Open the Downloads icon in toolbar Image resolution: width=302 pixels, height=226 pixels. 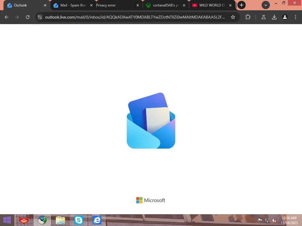[x=274, y=17]
